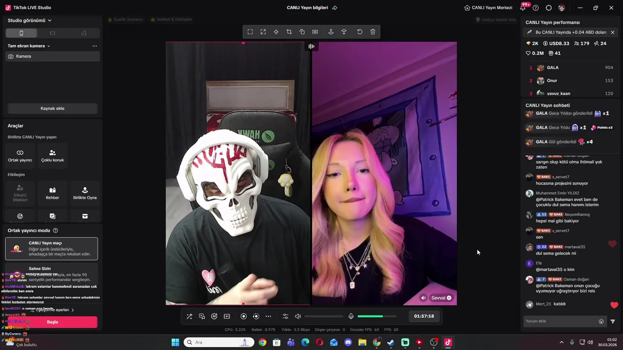Select the Sahne Sizin mode card
Viewport: 623px width, 350px height.
pyautogui.click(x=52, y=274)
